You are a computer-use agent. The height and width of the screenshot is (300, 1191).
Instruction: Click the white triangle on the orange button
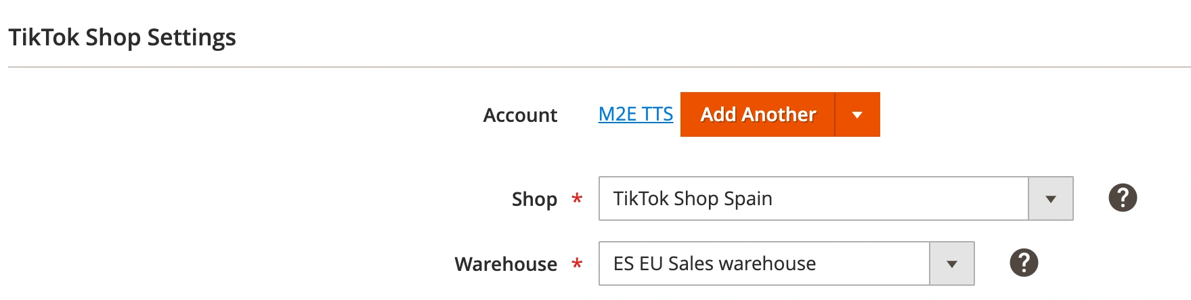click(x=857, y=115)
